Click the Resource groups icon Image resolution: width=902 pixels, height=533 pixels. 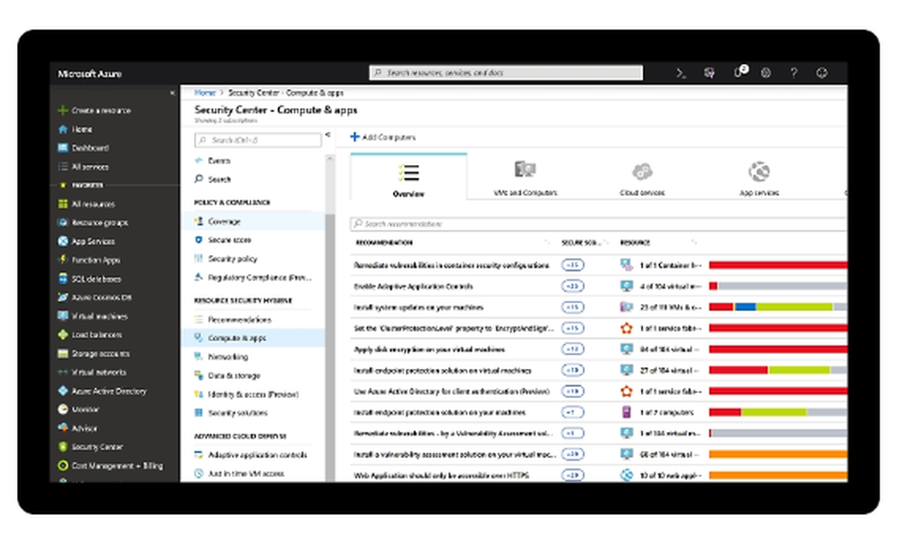point(63,223)
